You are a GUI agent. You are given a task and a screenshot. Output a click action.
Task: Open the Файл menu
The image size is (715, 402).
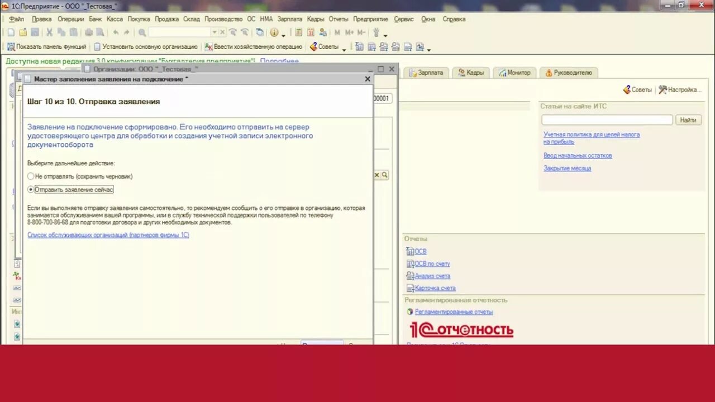point(17,19)
